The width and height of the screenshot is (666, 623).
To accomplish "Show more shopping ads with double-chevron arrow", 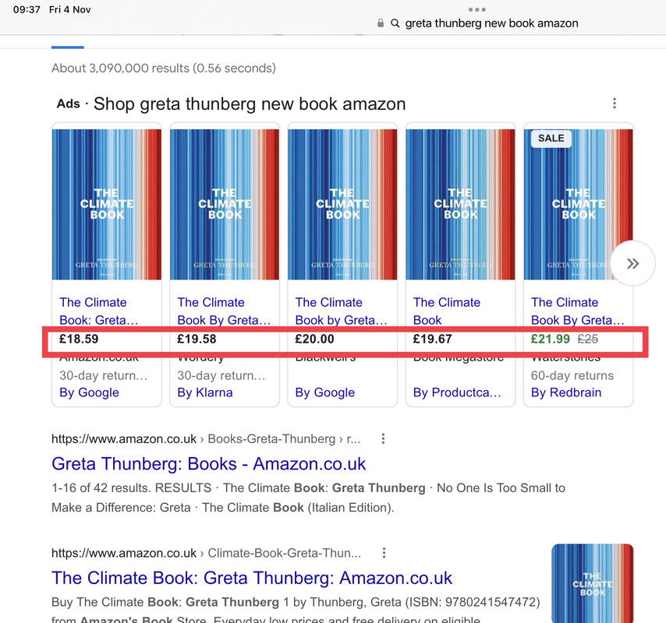I will (x=633, y=263).
